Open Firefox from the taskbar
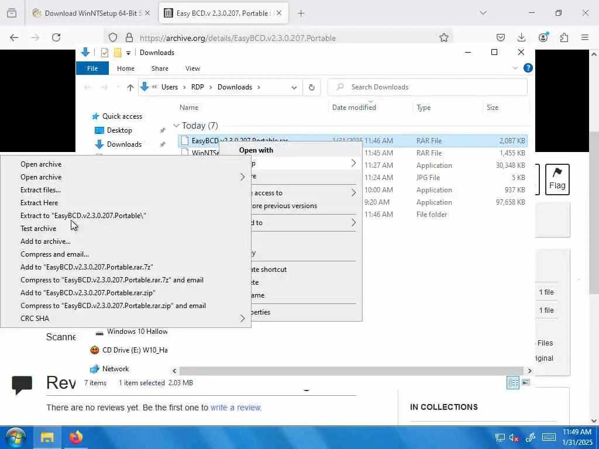This screenshot has height=449, width=599. coord(75,437)
